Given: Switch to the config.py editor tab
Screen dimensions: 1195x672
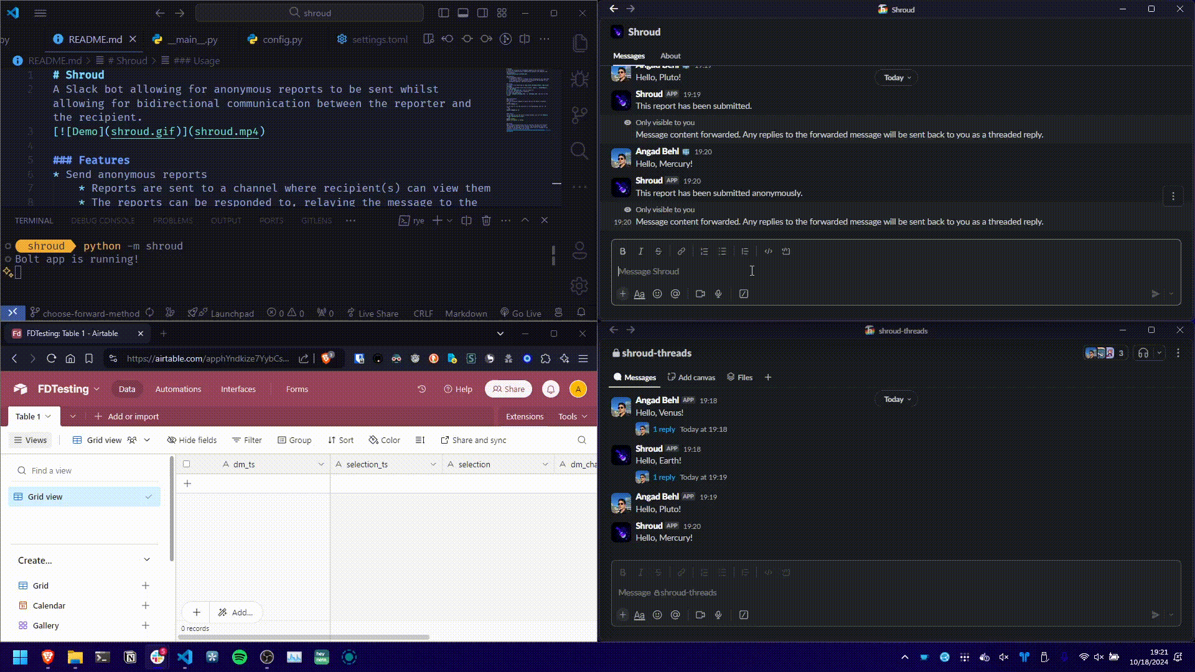Looking at the screenshot, I should [x=282, y=39].
